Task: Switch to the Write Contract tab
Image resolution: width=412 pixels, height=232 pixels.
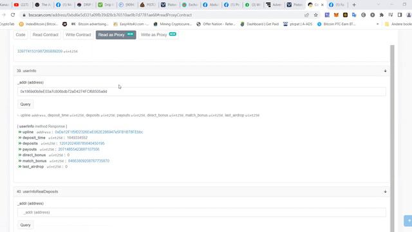Action: point(78,35)
